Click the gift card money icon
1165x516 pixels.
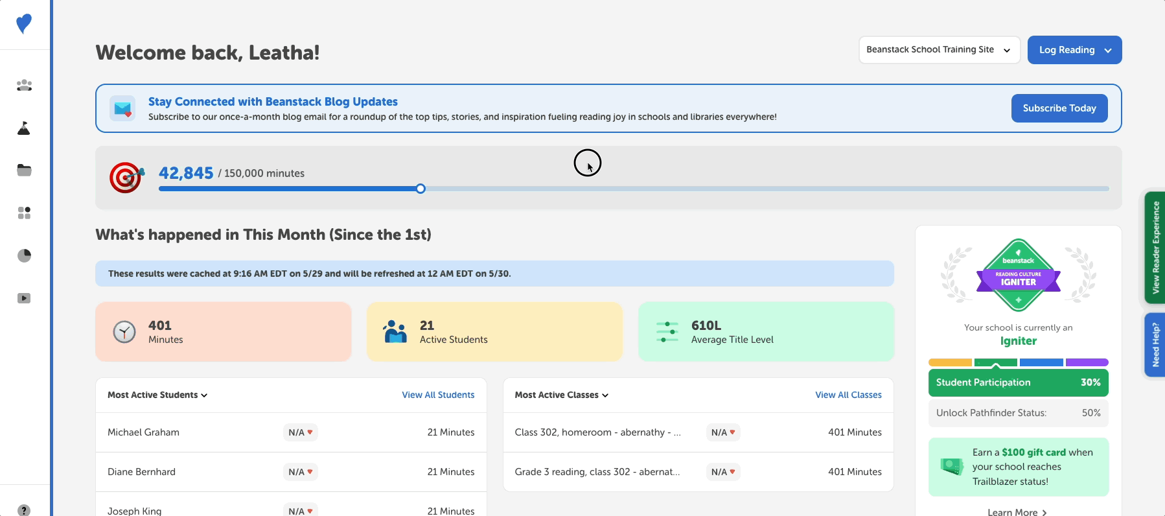point(952,466)
